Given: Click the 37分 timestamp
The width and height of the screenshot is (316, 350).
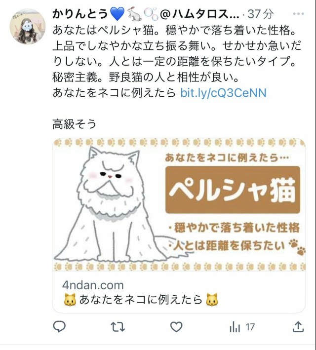Looking at the screenshot, I should 260,14.
